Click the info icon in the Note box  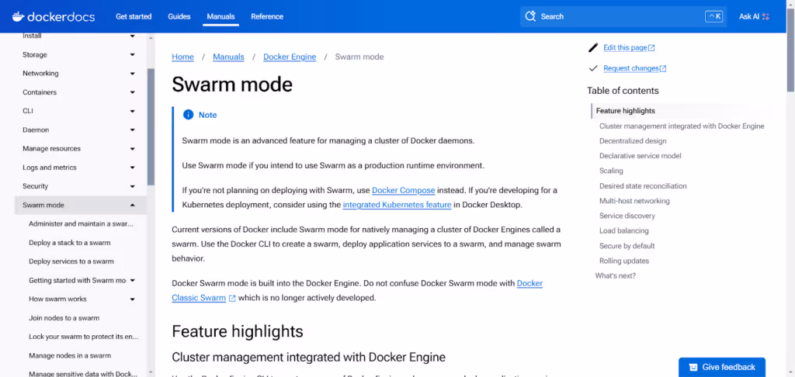(x=188, y=115)
